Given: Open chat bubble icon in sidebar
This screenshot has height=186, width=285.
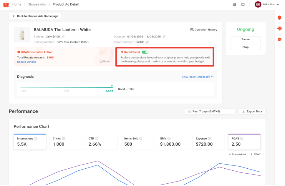Looking at the screenshot, I should (x=279, y=39).
